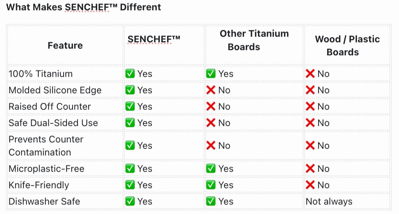This screenshot has height=214, width=399.
Task: Click the "Prevents Counter Contamination" feature cell
Action: coord(46,146)
